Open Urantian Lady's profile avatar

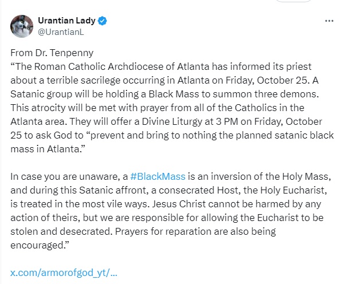(22, 26)
